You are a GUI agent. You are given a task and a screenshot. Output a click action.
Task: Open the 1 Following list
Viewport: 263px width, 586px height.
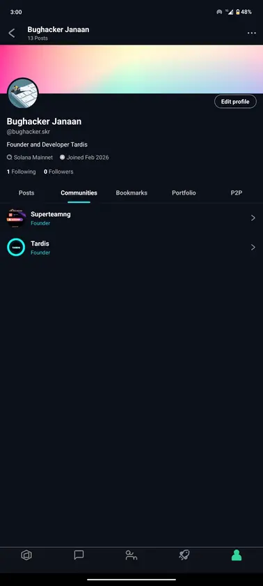point(22,172)
